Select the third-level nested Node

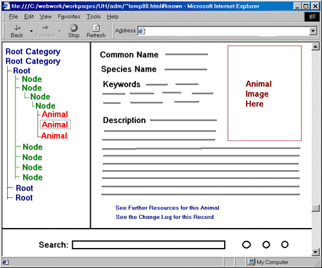40,97
